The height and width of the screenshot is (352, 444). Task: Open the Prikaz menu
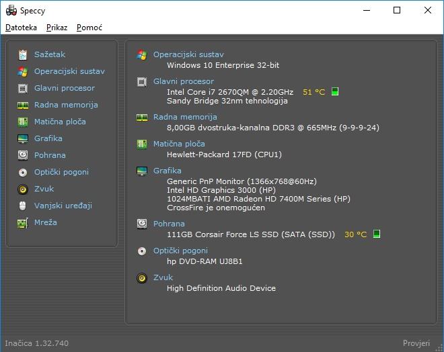tap(57, 28)
